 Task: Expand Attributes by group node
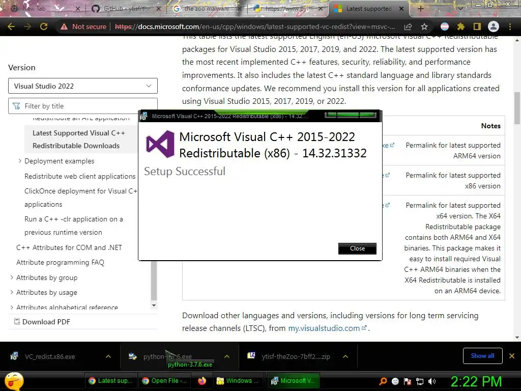(x=12, y=277)
